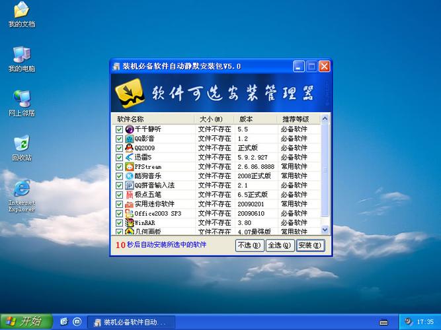Toggle the 酷狗音乐 checkbox
The width and height of the screenshot is (441, 330).
click(119, 176)
